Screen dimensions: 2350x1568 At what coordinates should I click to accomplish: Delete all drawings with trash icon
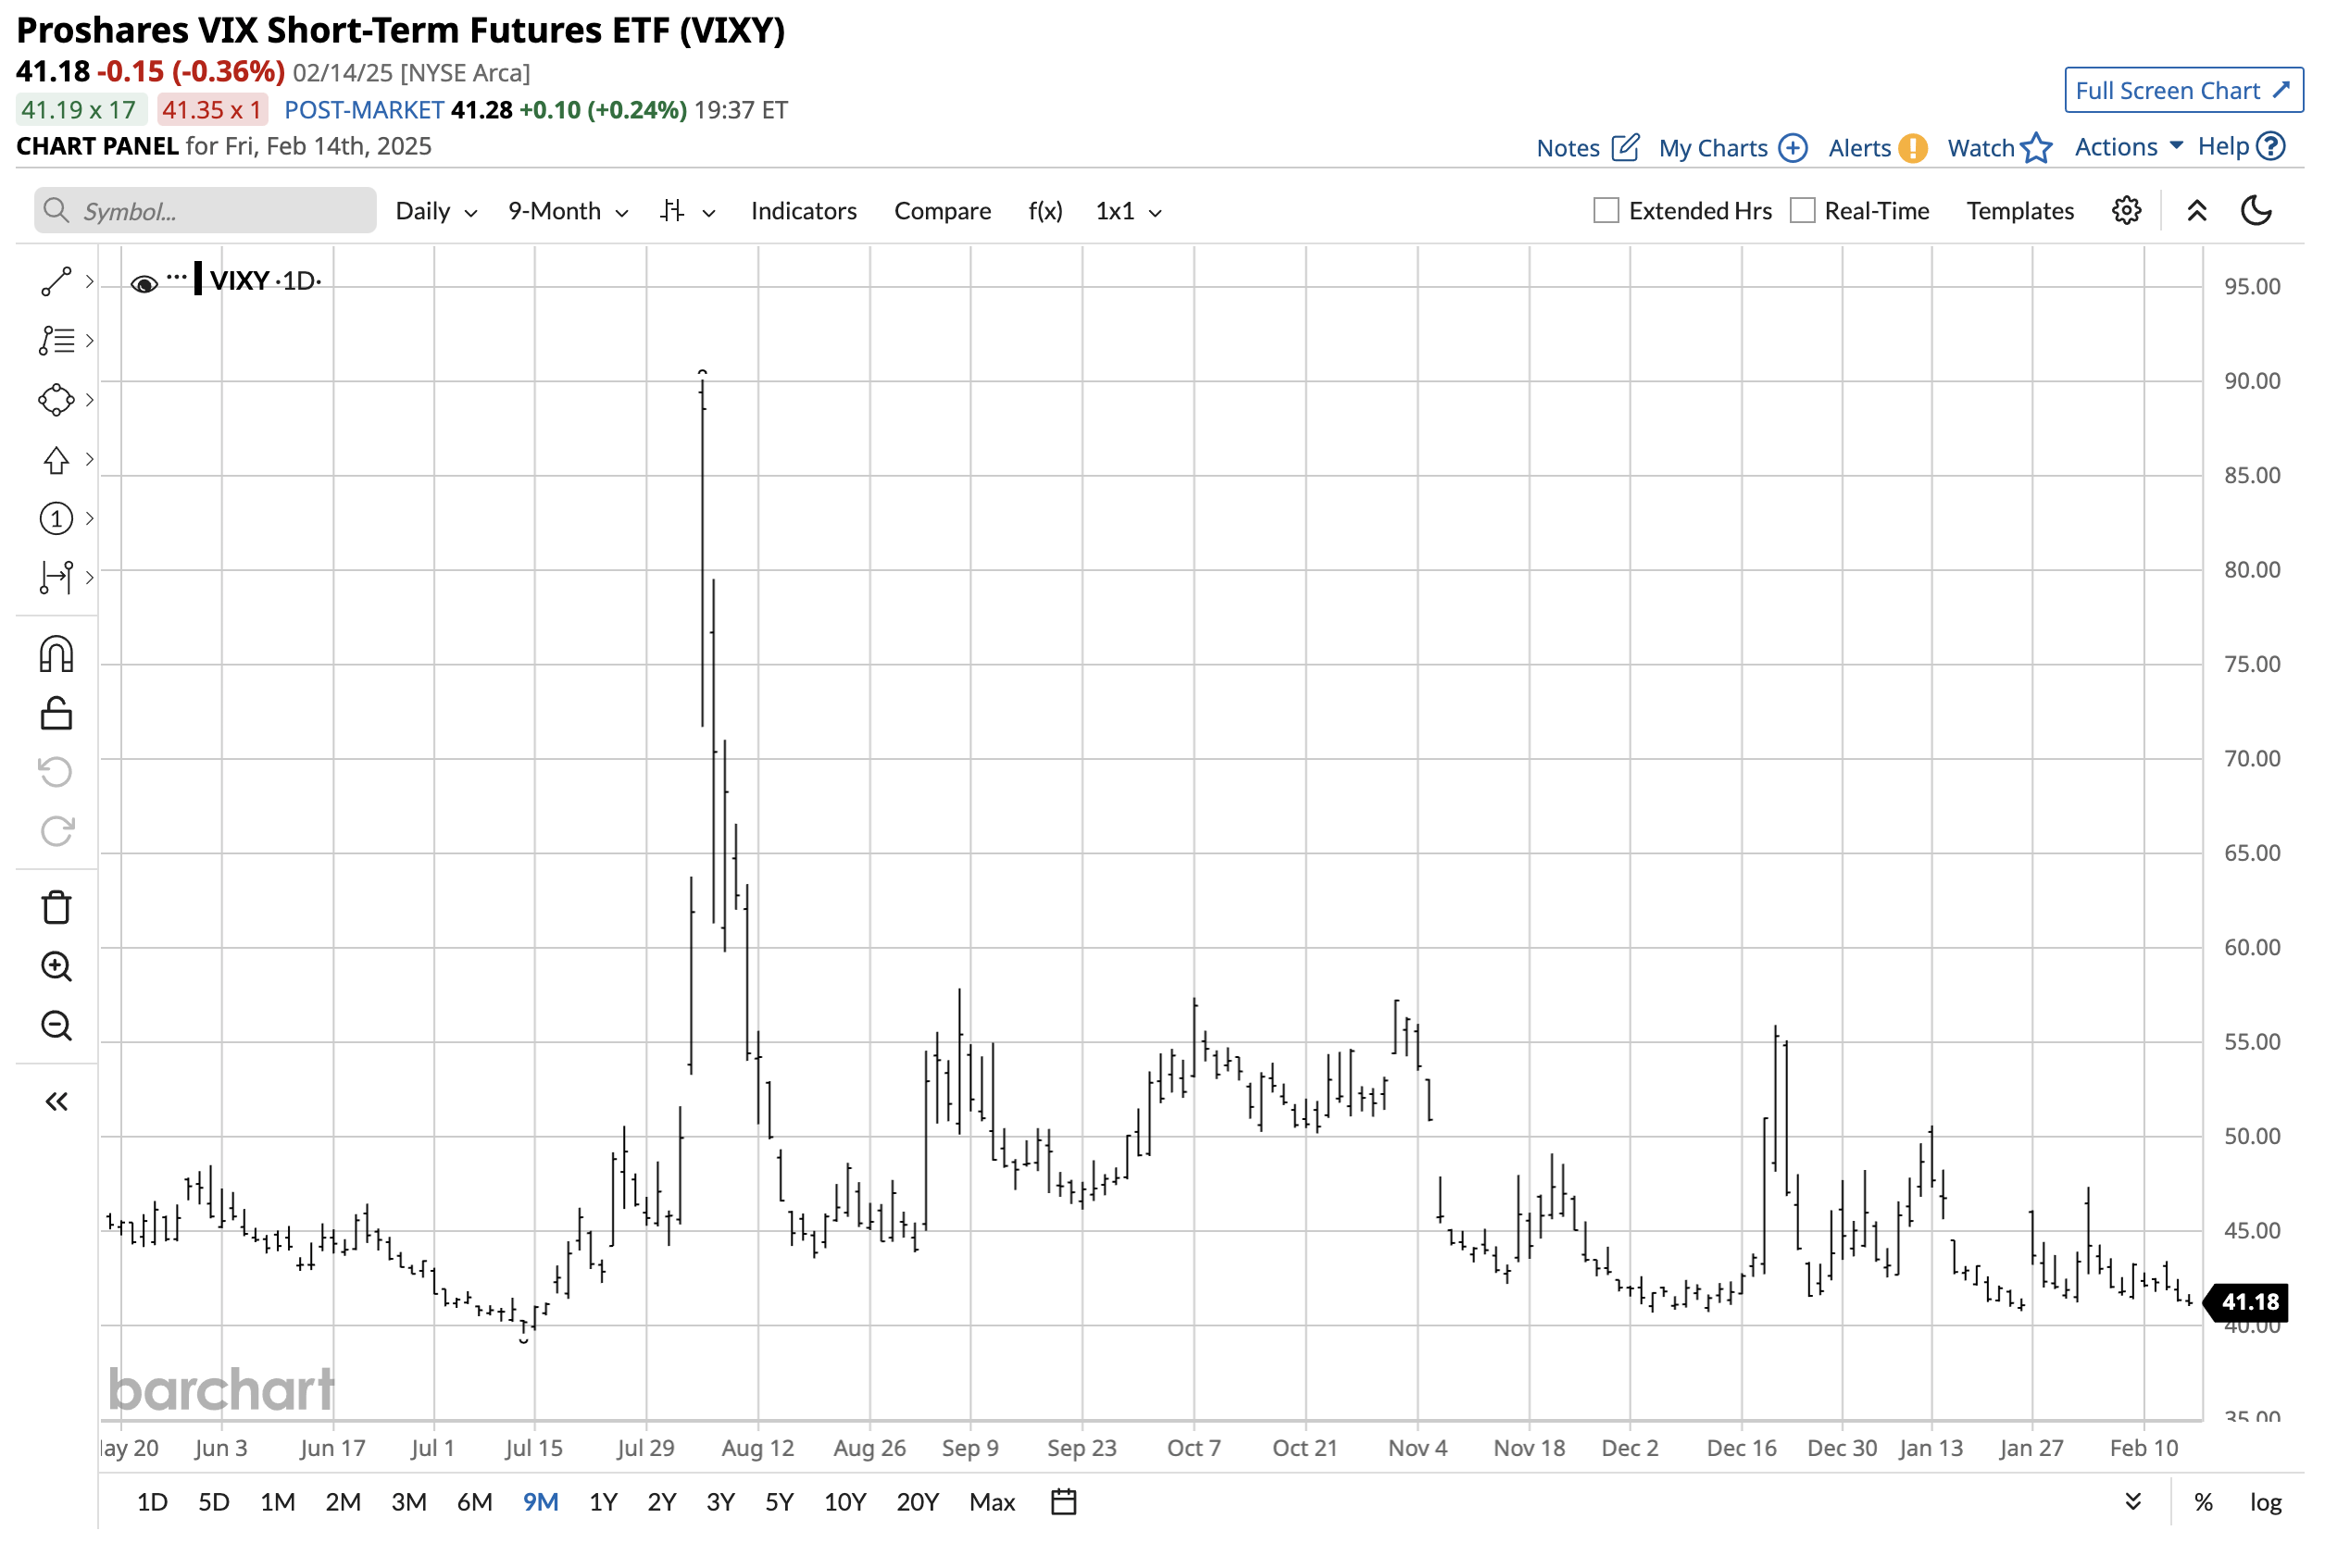pyautogui.click(x=55, y=905)
